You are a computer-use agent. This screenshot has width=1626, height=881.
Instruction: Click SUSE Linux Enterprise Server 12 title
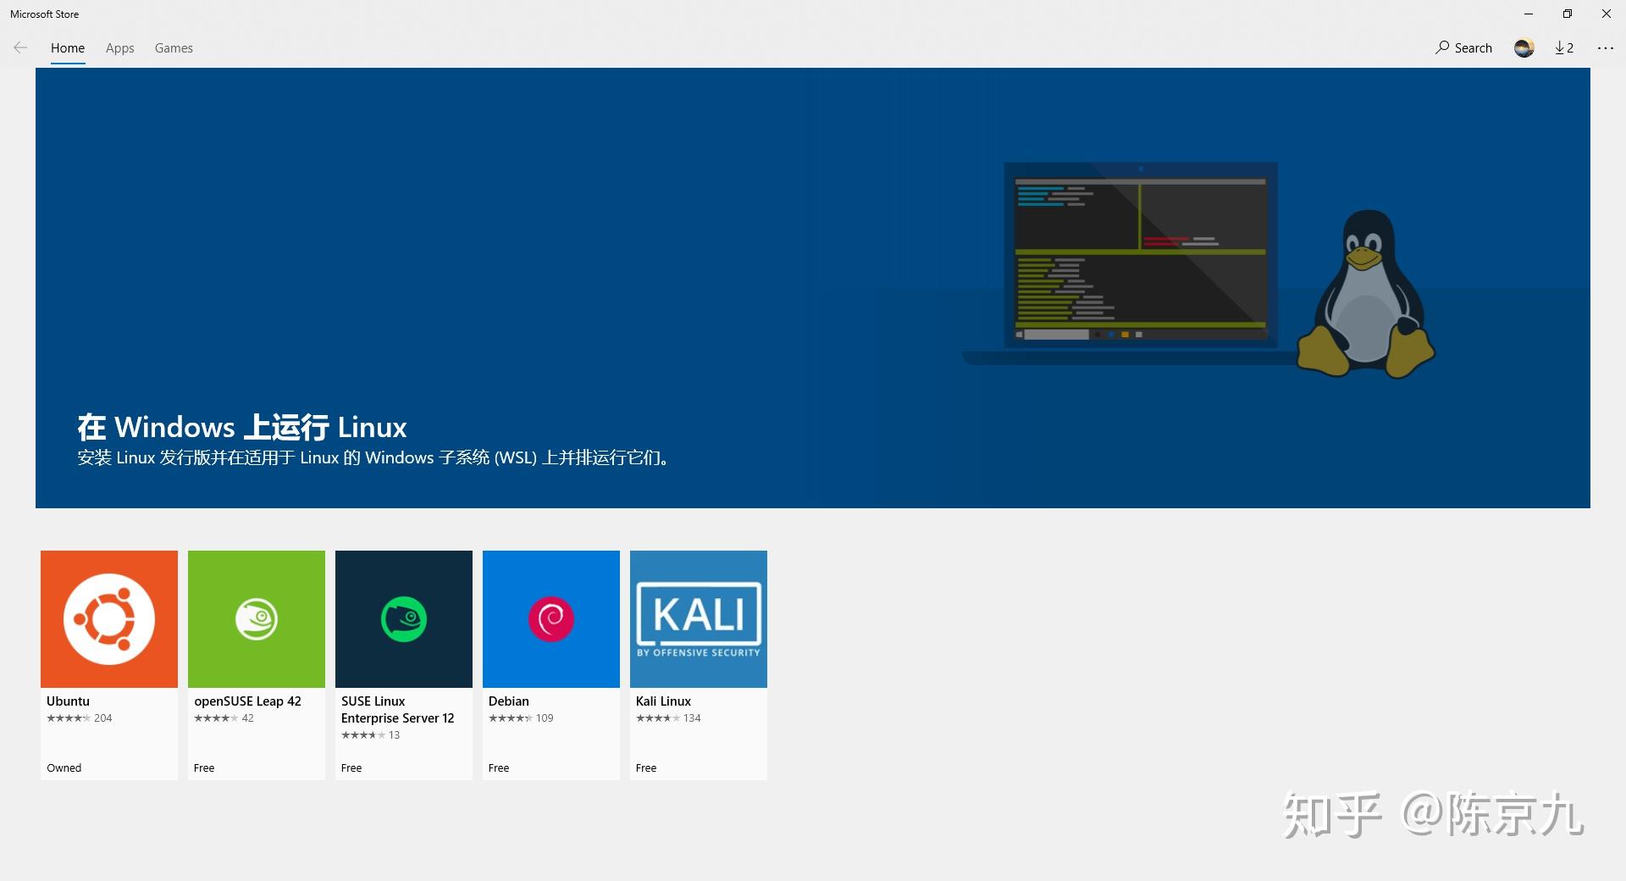pos(398,710)
